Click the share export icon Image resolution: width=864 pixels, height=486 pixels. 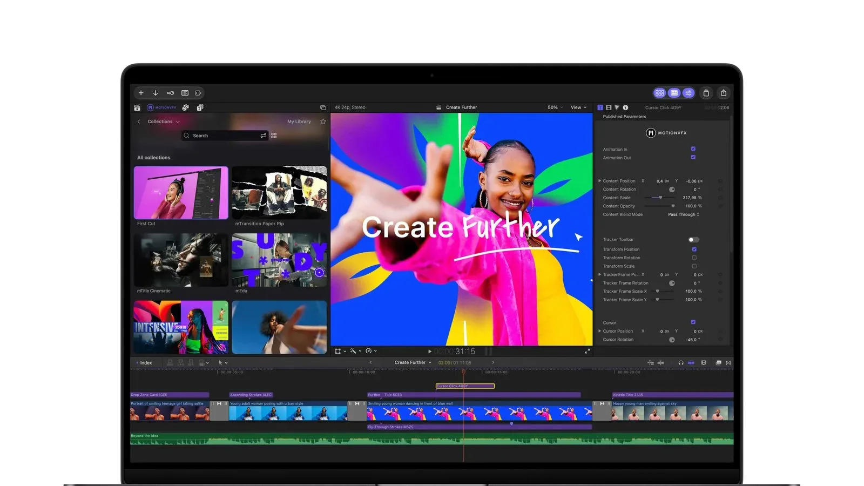724,93
